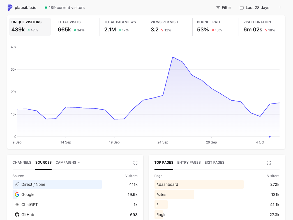Filter by the / root page

coord(217,205)
